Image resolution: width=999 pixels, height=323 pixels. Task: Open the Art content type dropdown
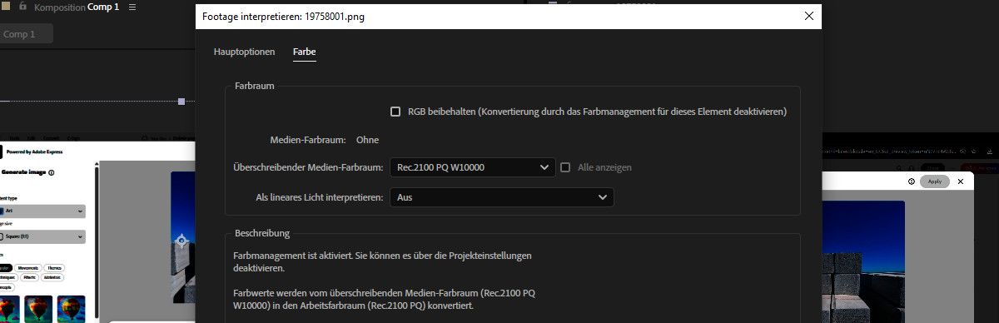pos(42,211)
